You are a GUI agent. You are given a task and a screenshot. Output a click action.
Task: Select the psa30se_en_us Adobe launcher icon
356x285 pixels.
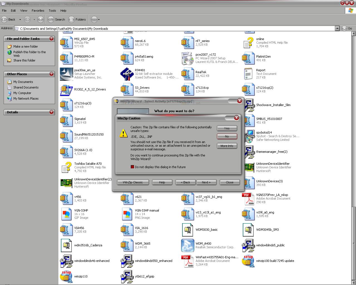point(66,74)
